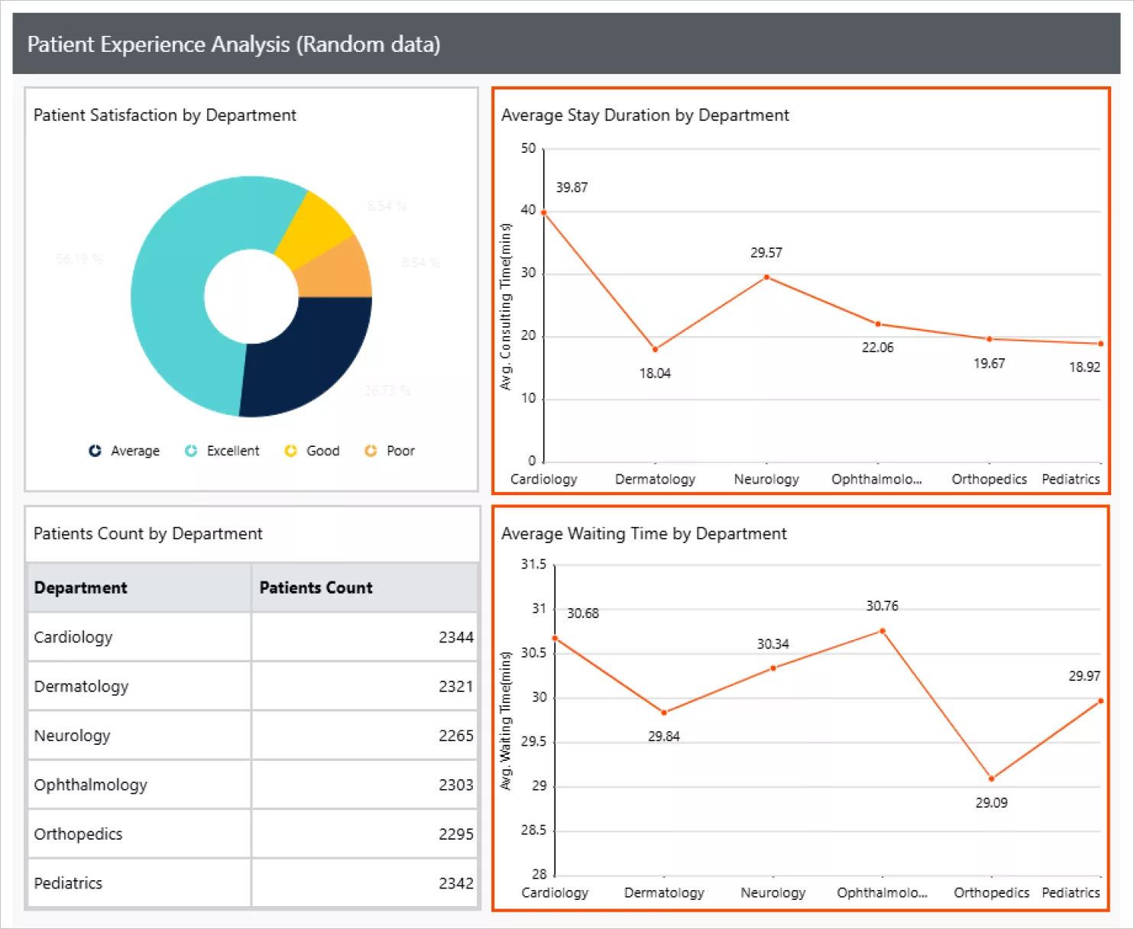Image resolution: width=1134 pixels, height=929 pixels.
Task: Click the Patients Count by Department title
Action: pyautogui.click(x=147, y=534)
